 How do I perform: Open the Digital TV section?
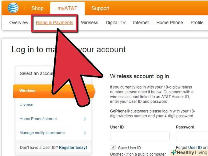tap(116, 23)
